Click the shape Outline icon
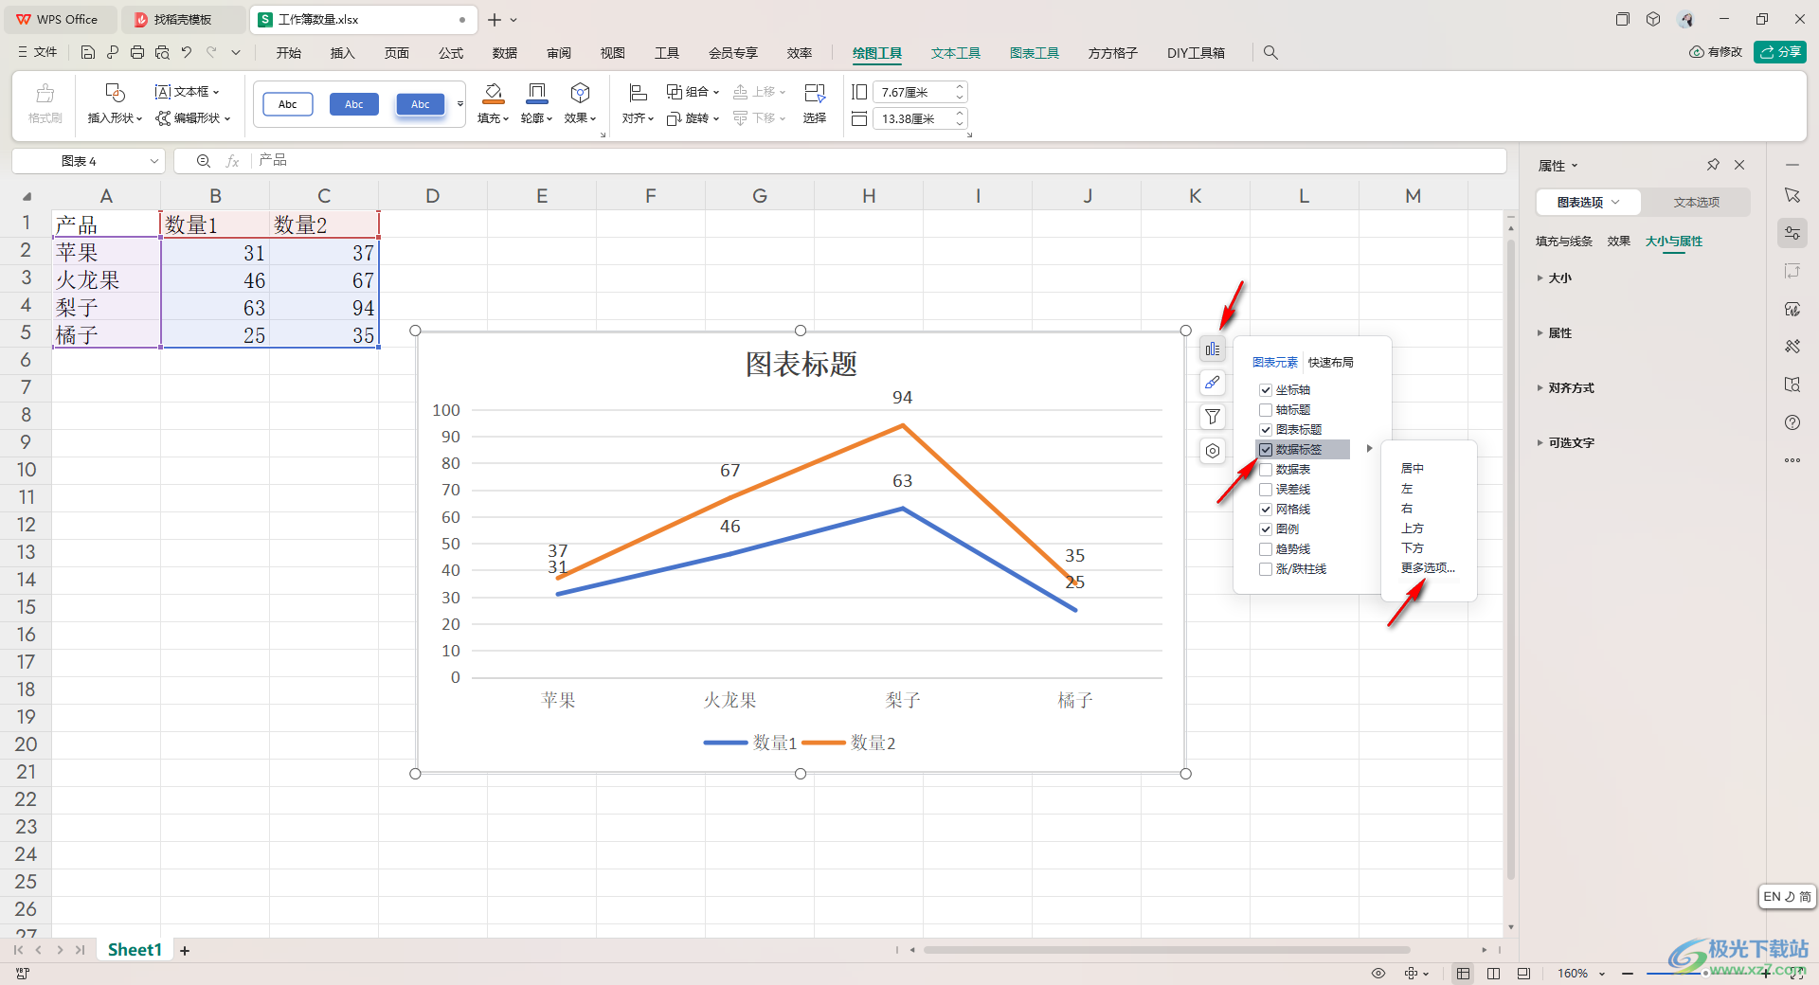The height and width of the screenshot is (985, 1819). coord(537,93)
